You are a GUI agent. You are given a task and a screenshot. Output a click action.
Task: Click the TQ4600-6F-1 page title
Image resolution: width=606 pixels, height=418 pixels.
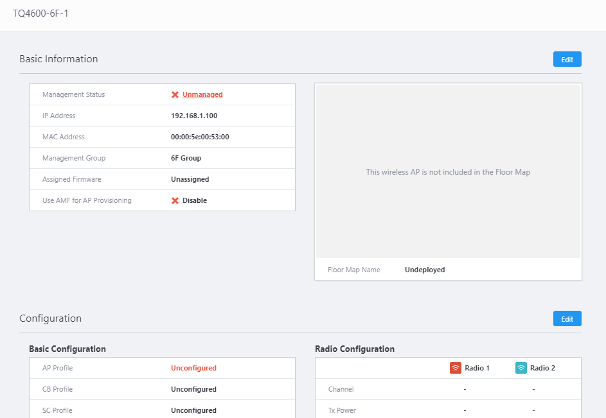(x=40, y=13)
